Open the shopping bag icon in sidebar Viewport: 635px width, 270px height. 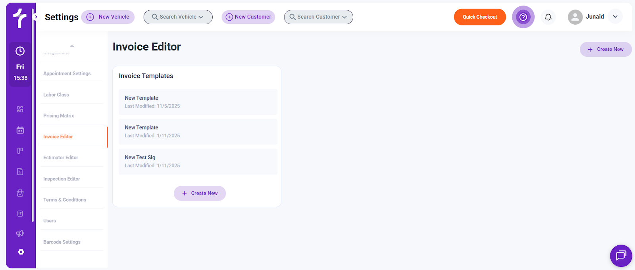click(20, 193)
